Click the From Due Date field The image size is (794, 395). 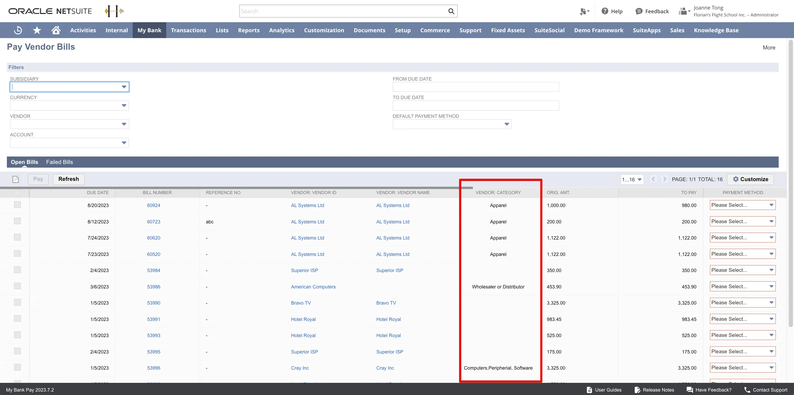point(476,87)
